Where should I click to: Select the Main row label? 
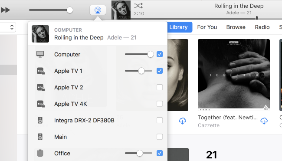60,137
